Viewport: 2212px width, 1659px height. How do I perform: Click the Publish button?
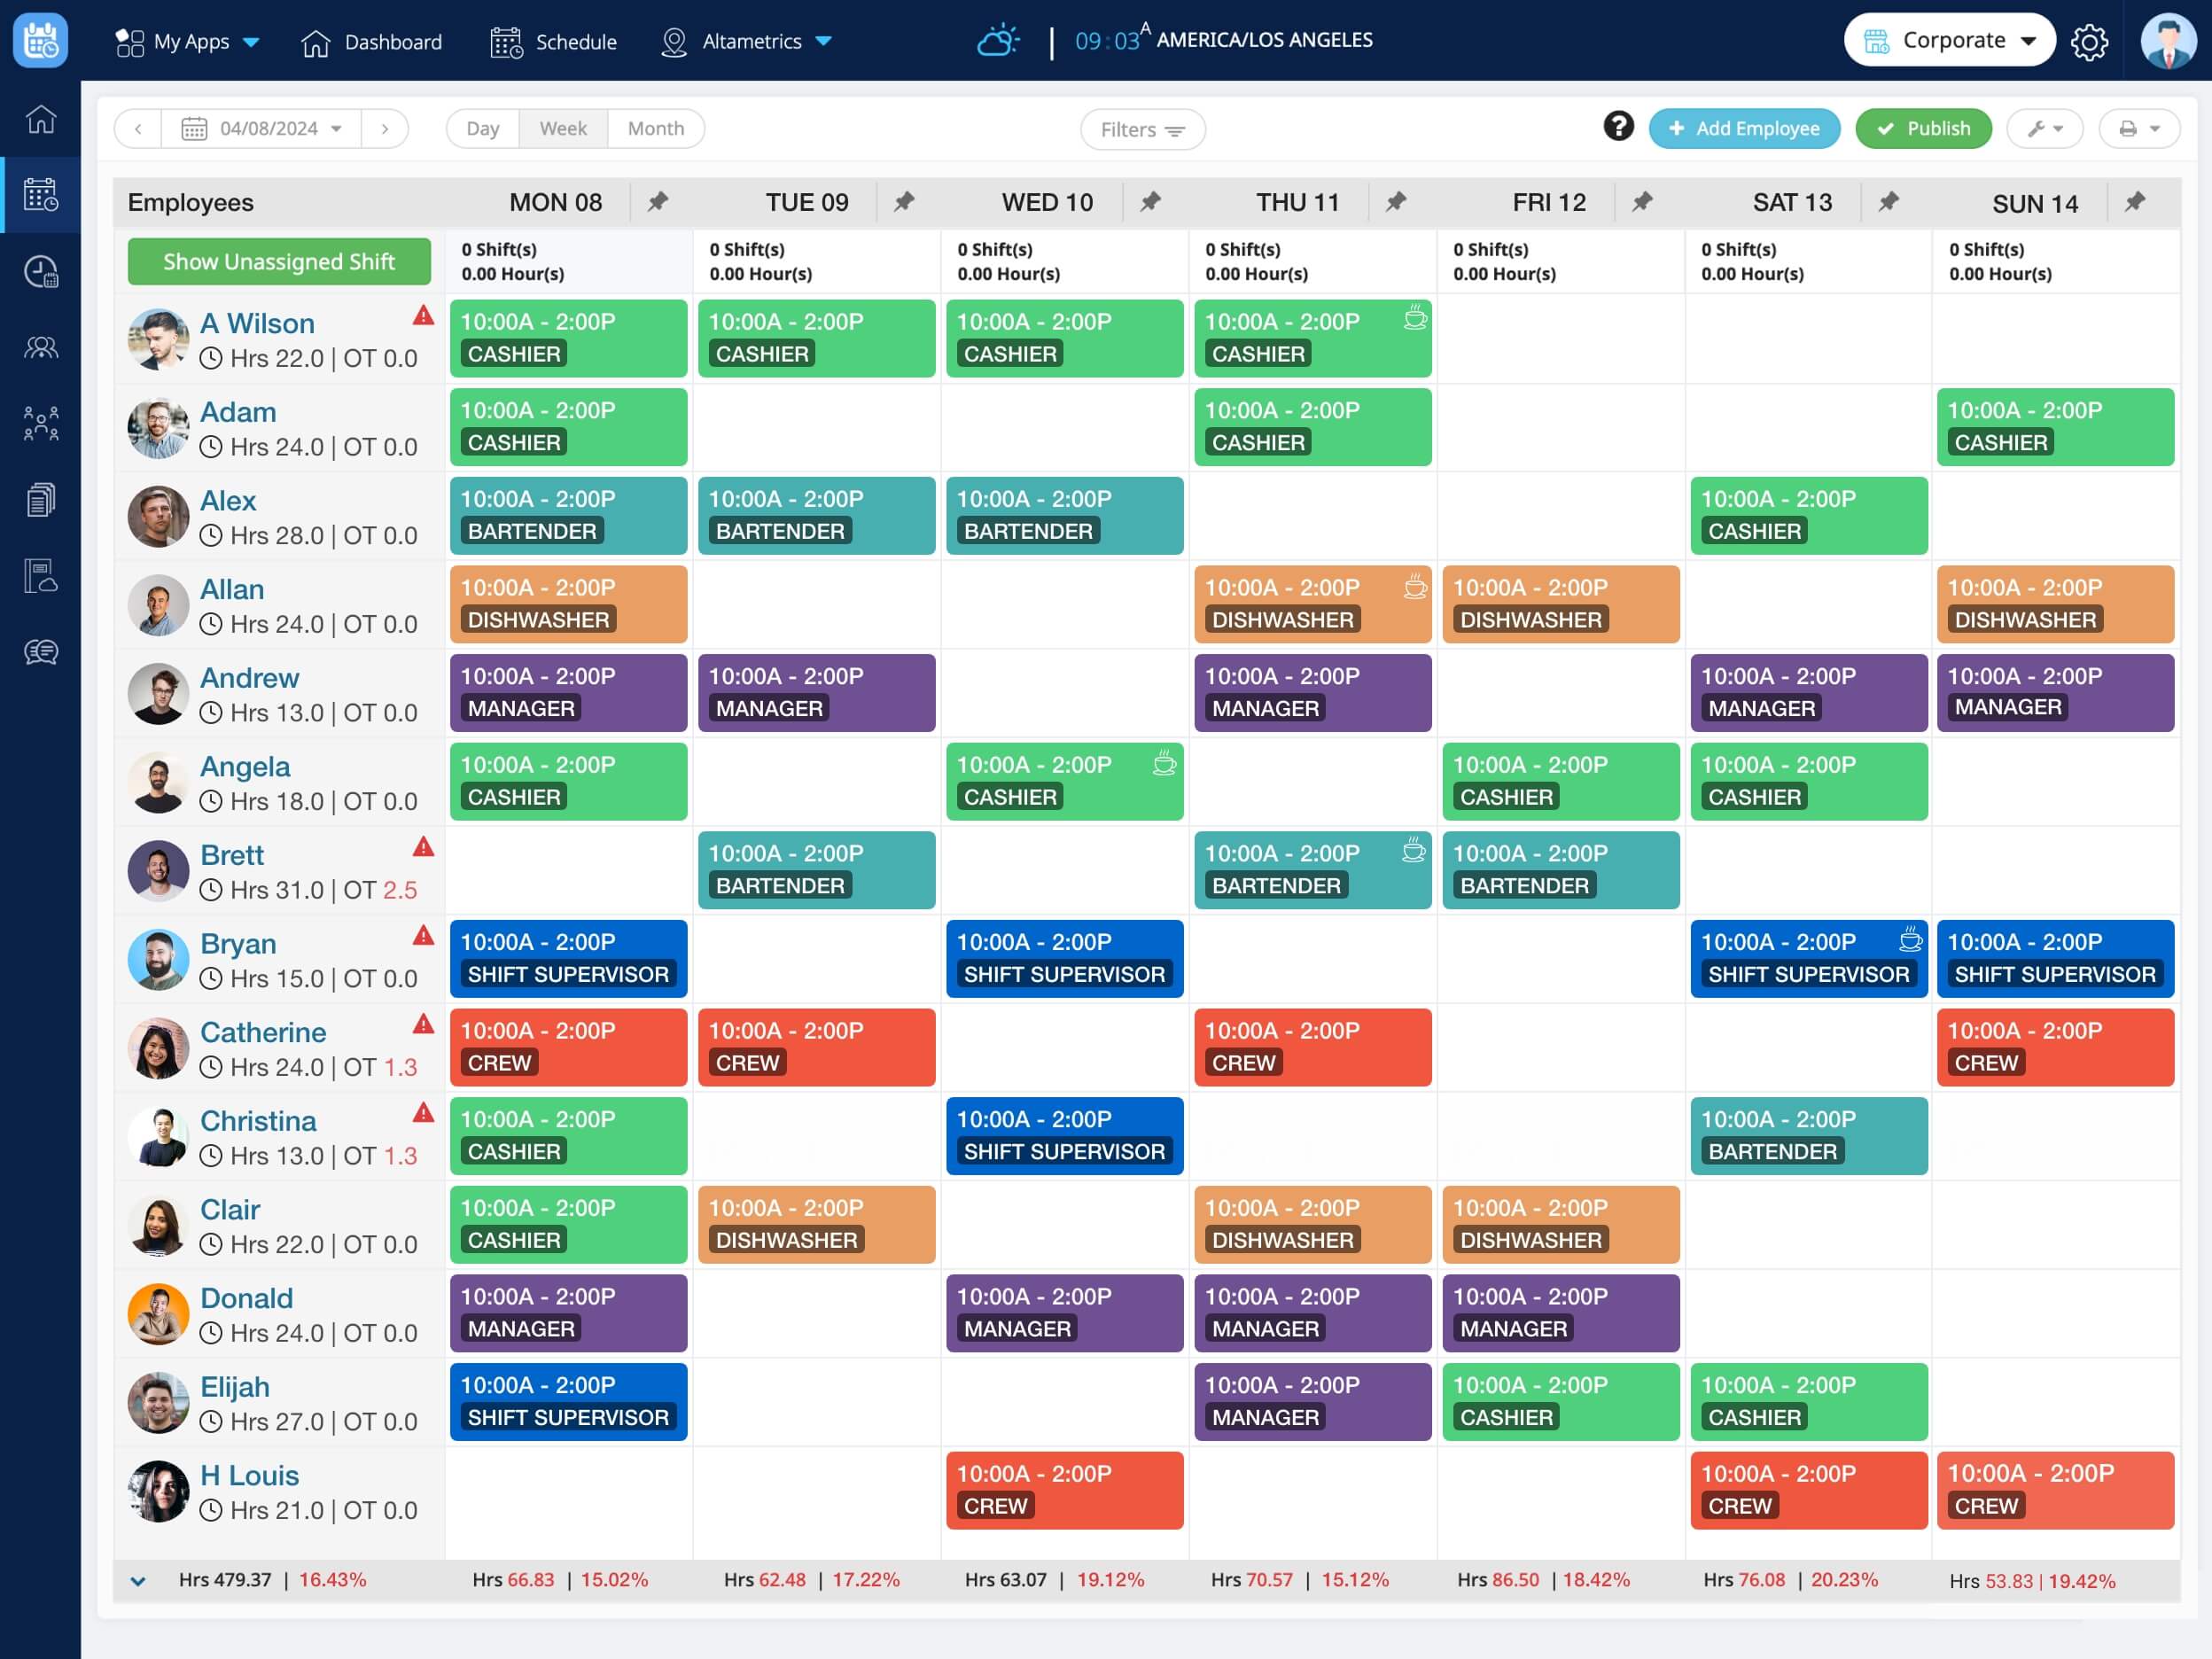coord(1922,129)
